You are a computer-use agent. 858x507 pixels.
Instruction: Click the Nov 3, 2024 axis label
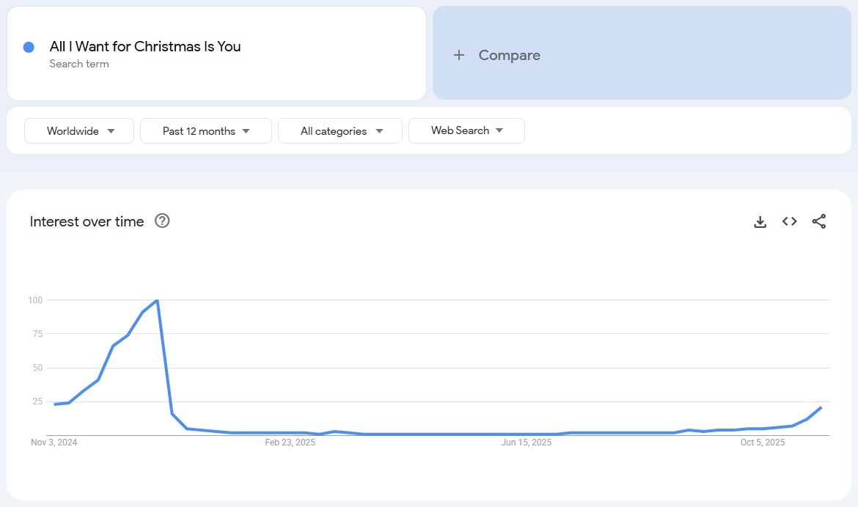pyautogui.click(x=54, y=443)
